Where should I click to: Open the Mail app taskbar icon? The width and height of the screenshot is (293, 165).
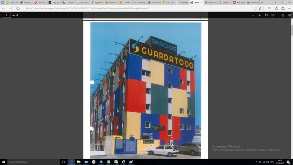[x=86, y=162]
